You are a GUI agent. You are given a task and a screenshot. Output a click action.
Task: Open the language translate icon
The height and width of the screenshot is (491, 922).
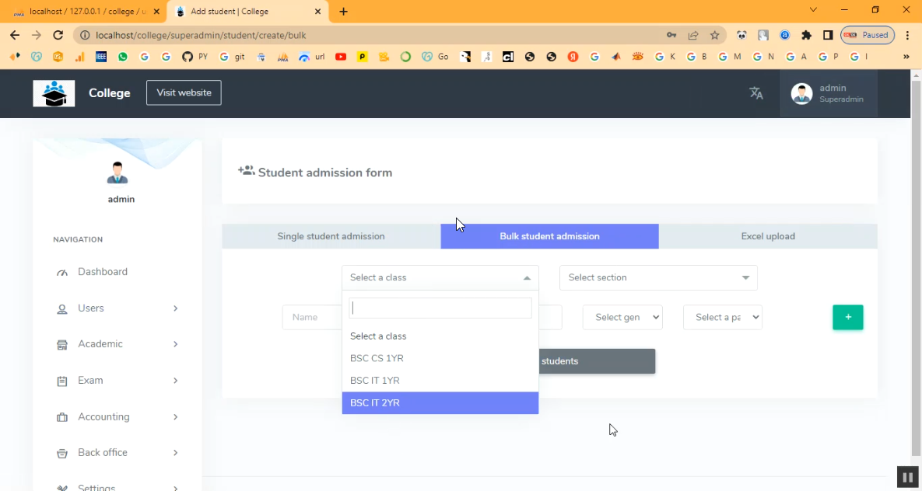pos(756,92)
